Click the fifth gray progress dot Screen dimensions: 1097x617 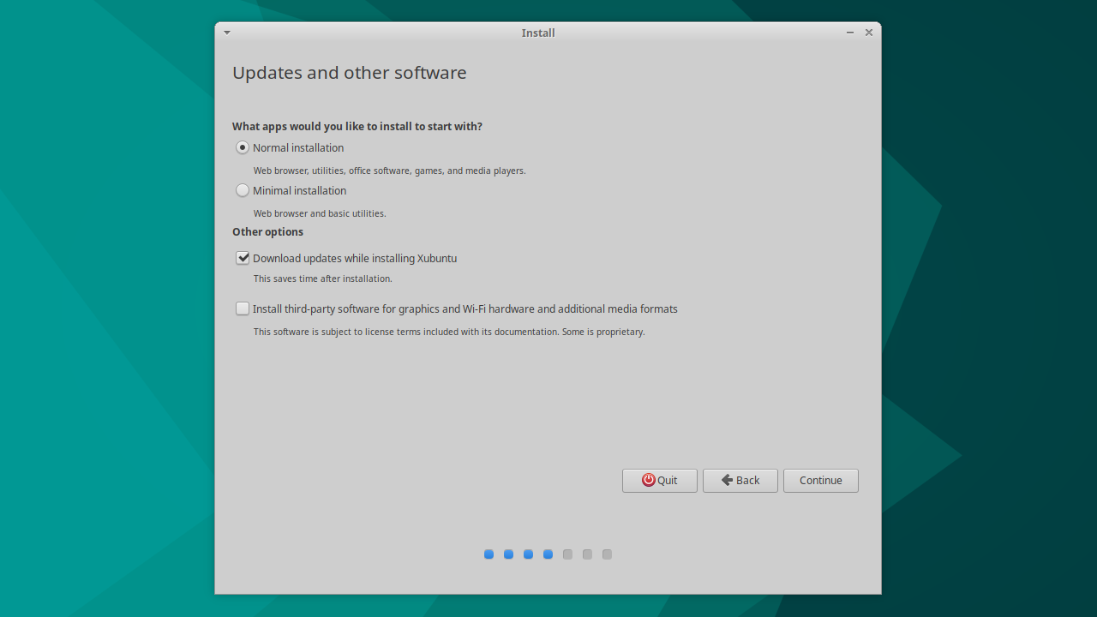pos(567,554)
